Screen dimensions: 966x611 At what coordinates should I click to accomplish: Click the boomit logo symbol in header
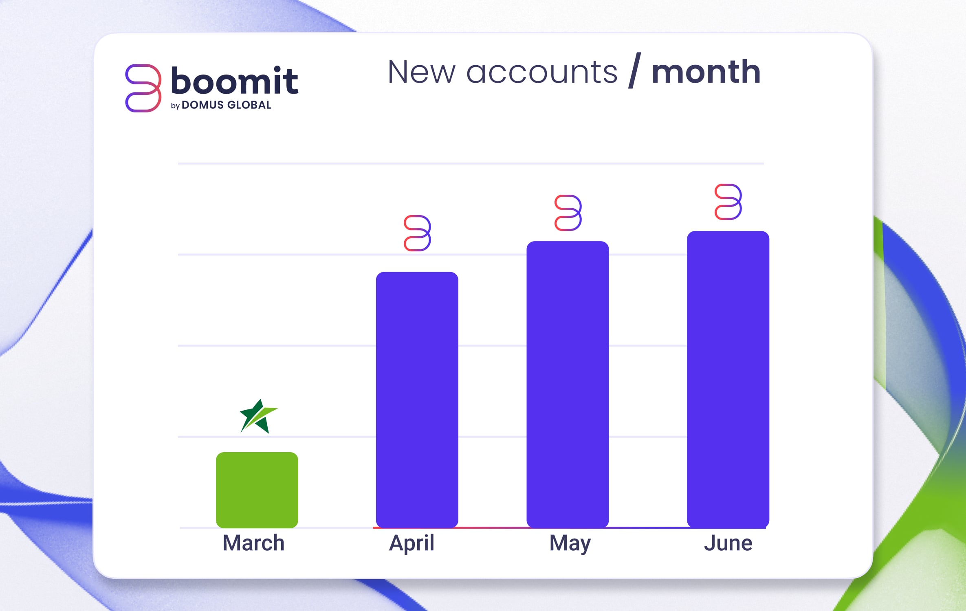tap(143, 88)
